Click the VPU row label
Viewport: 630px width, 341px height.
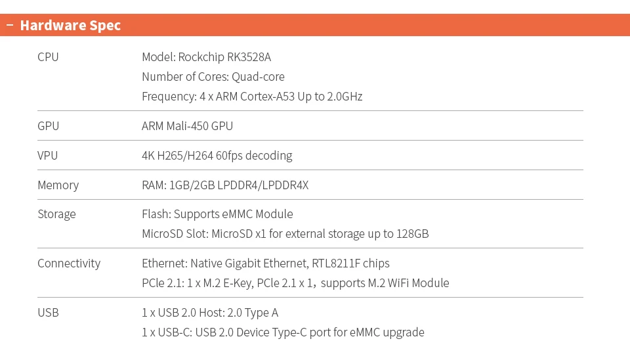point(47,156)
